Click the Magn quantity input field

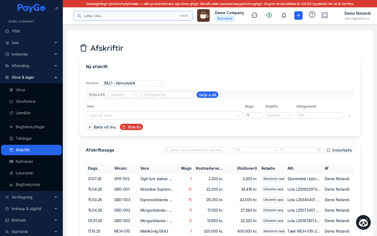[254, 115]
